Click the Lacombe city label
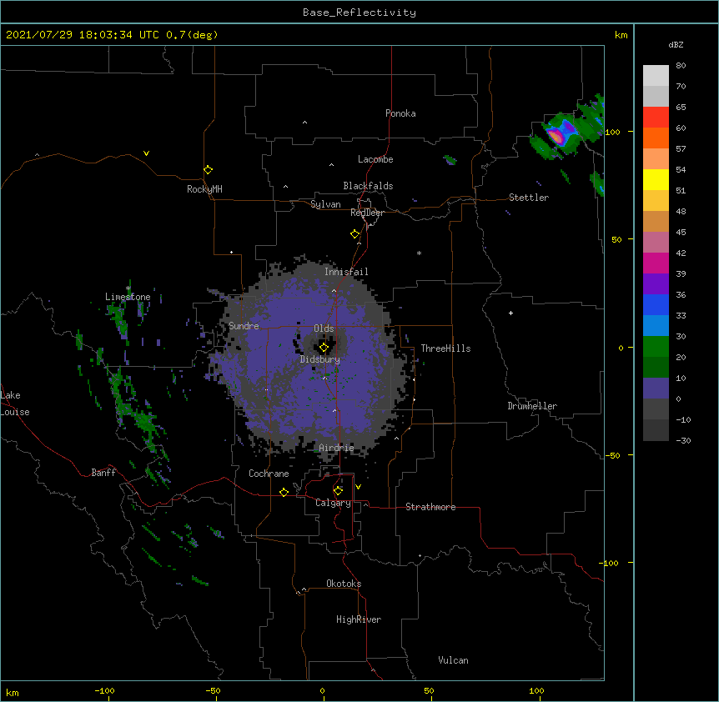Image resolution: width=719 pixels, height=702 pixels. click(x=375, y=159)
